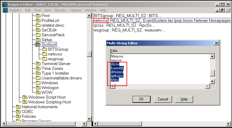
Task: Minimize the inner registry child window
Action: (x=217, y=10)
